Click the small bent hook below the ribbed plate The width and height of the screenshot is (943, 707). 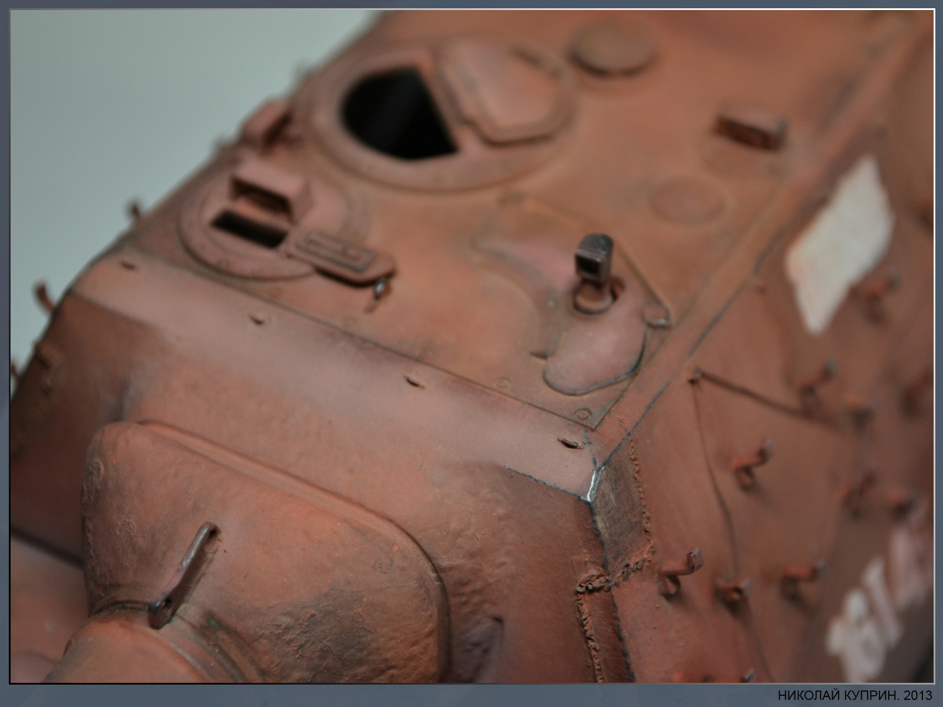(x=377, y=292)
